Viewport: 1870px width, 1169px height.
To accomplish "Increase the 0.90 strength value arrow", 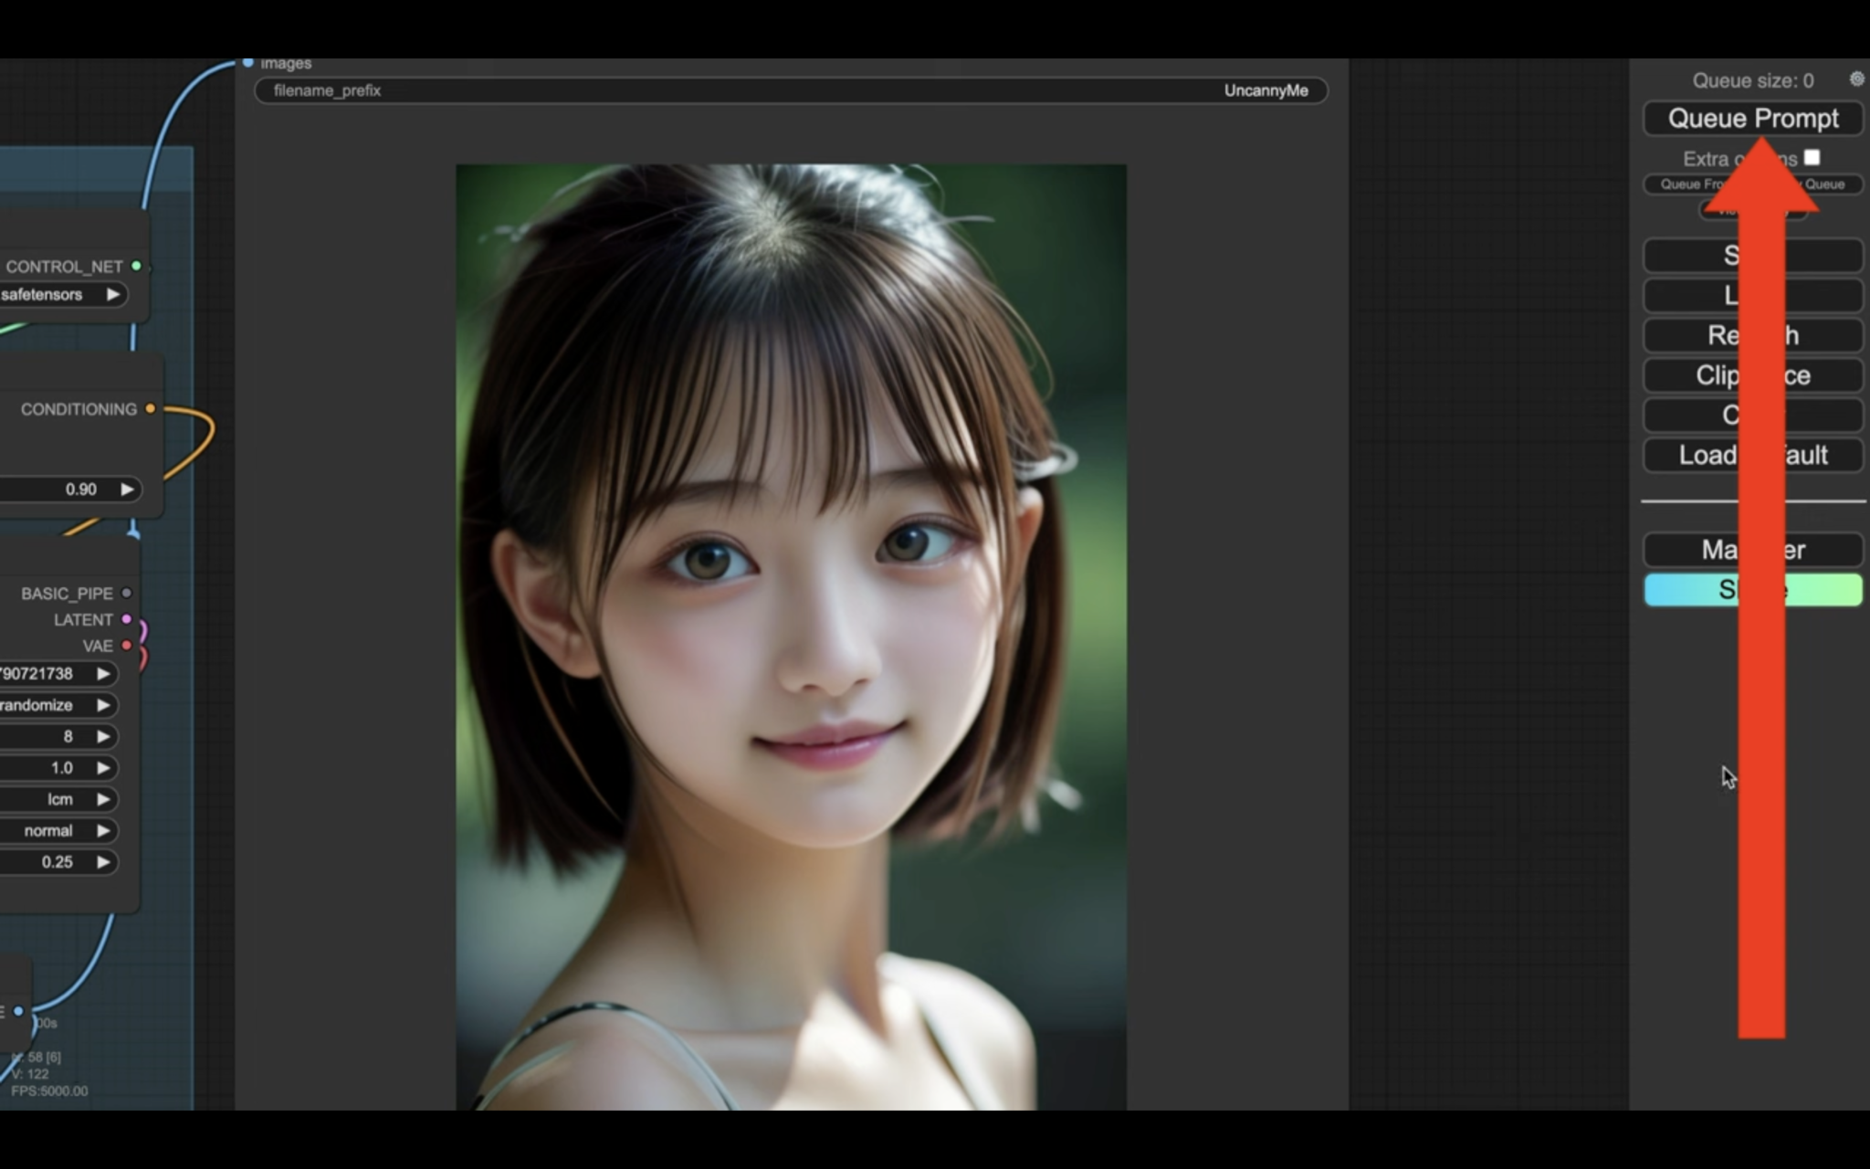I will coord(127,489).
